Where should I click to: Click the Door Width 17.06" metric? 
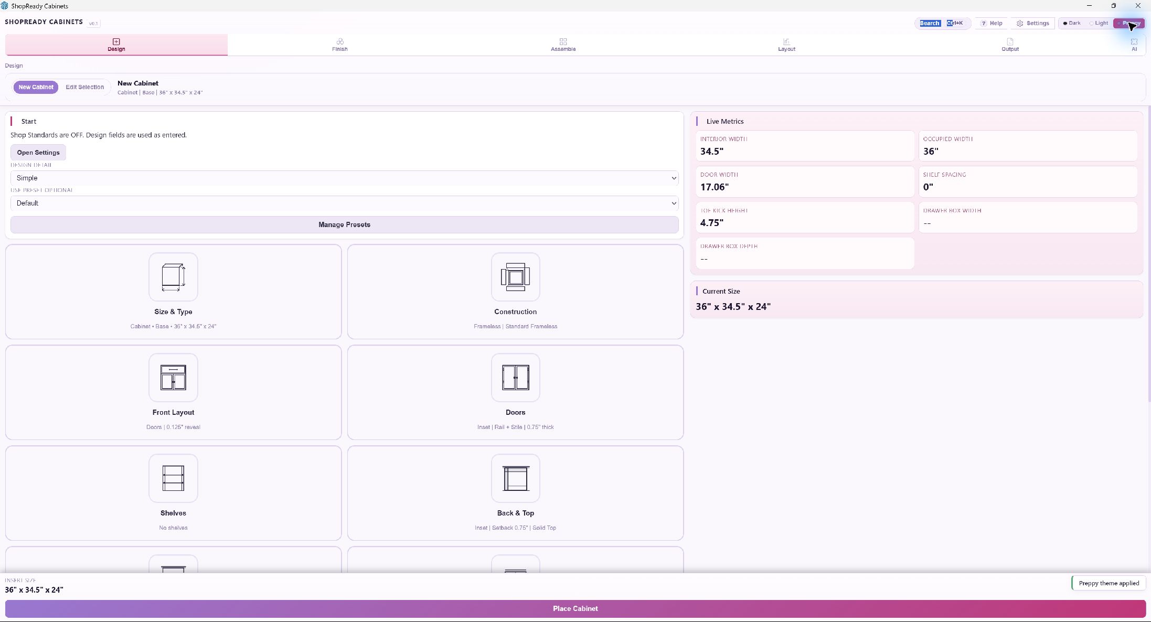(805, 181)
